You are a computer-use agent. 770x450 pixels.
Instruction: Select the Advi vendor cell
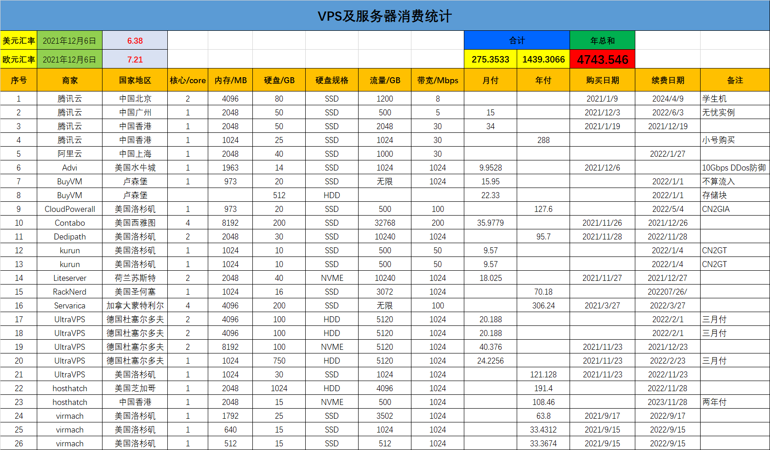tap(70, 167)
